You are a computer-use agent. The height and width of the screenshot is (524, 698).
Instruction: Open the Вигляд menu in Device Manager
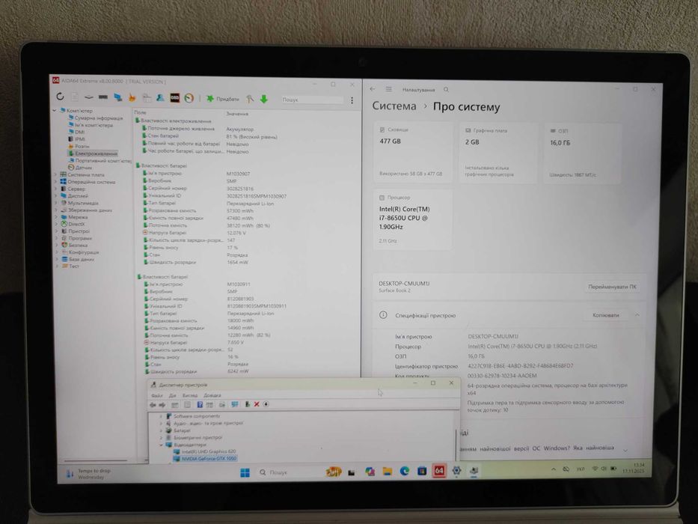tap(189, 396)
